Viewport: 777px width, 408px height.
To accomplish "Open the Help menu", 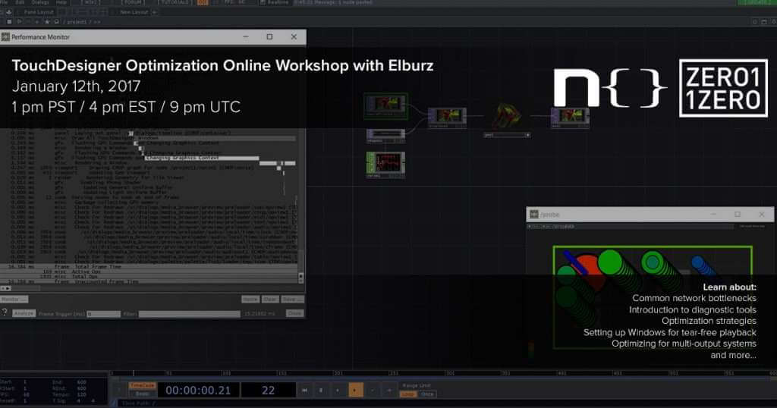I will (61, 2).
